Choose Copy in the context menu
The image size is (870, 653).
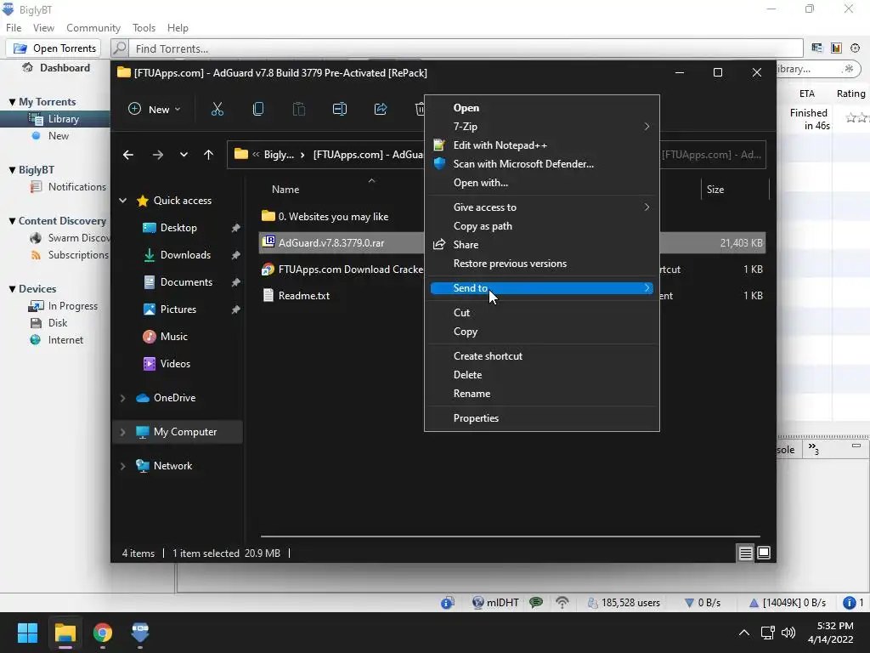pyautogui.click(x=541, y=332)
